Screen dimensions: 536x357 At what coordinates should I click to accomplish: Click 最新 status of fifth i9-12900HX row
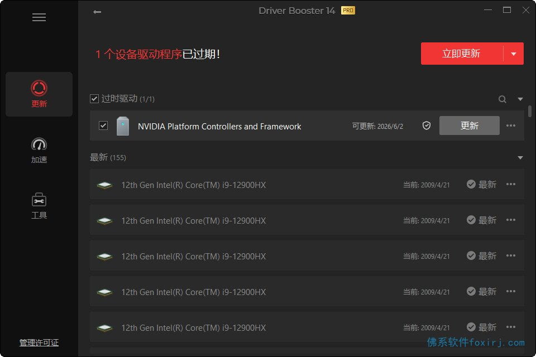[x=481, y=327]
